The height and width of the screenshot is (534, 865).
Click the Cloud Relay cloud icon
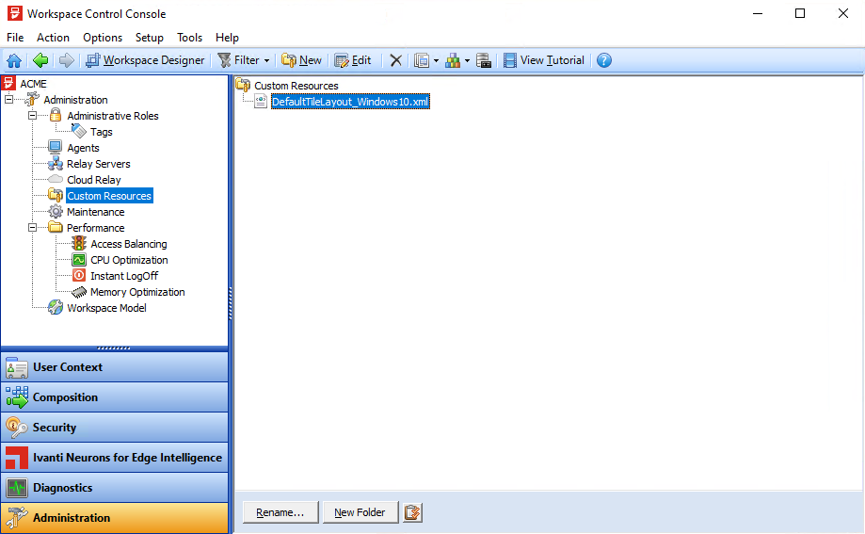click(56, 180)
